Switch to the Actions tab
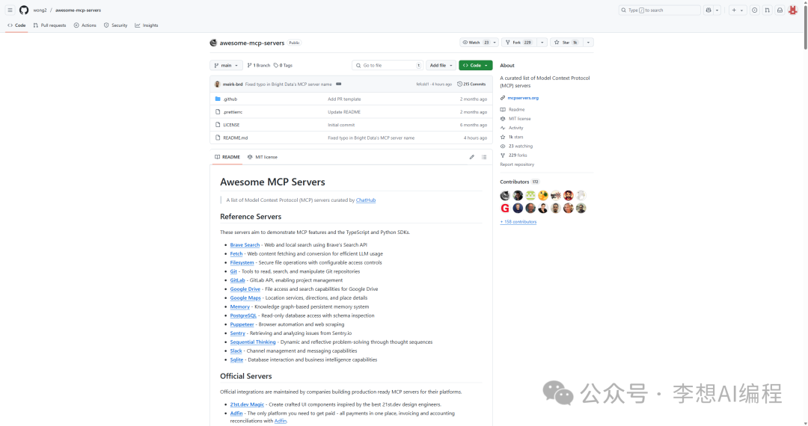 85,25
